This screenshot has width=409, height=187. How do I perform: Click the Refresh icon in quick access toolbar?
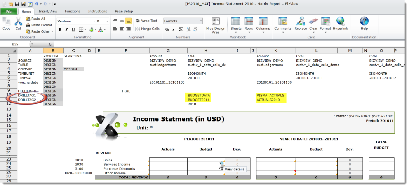[x=30, y=4]
